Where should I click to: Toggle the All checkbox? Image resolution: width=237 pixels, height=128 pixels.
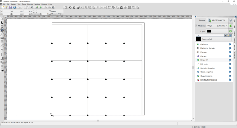click(x=50, y=14)
